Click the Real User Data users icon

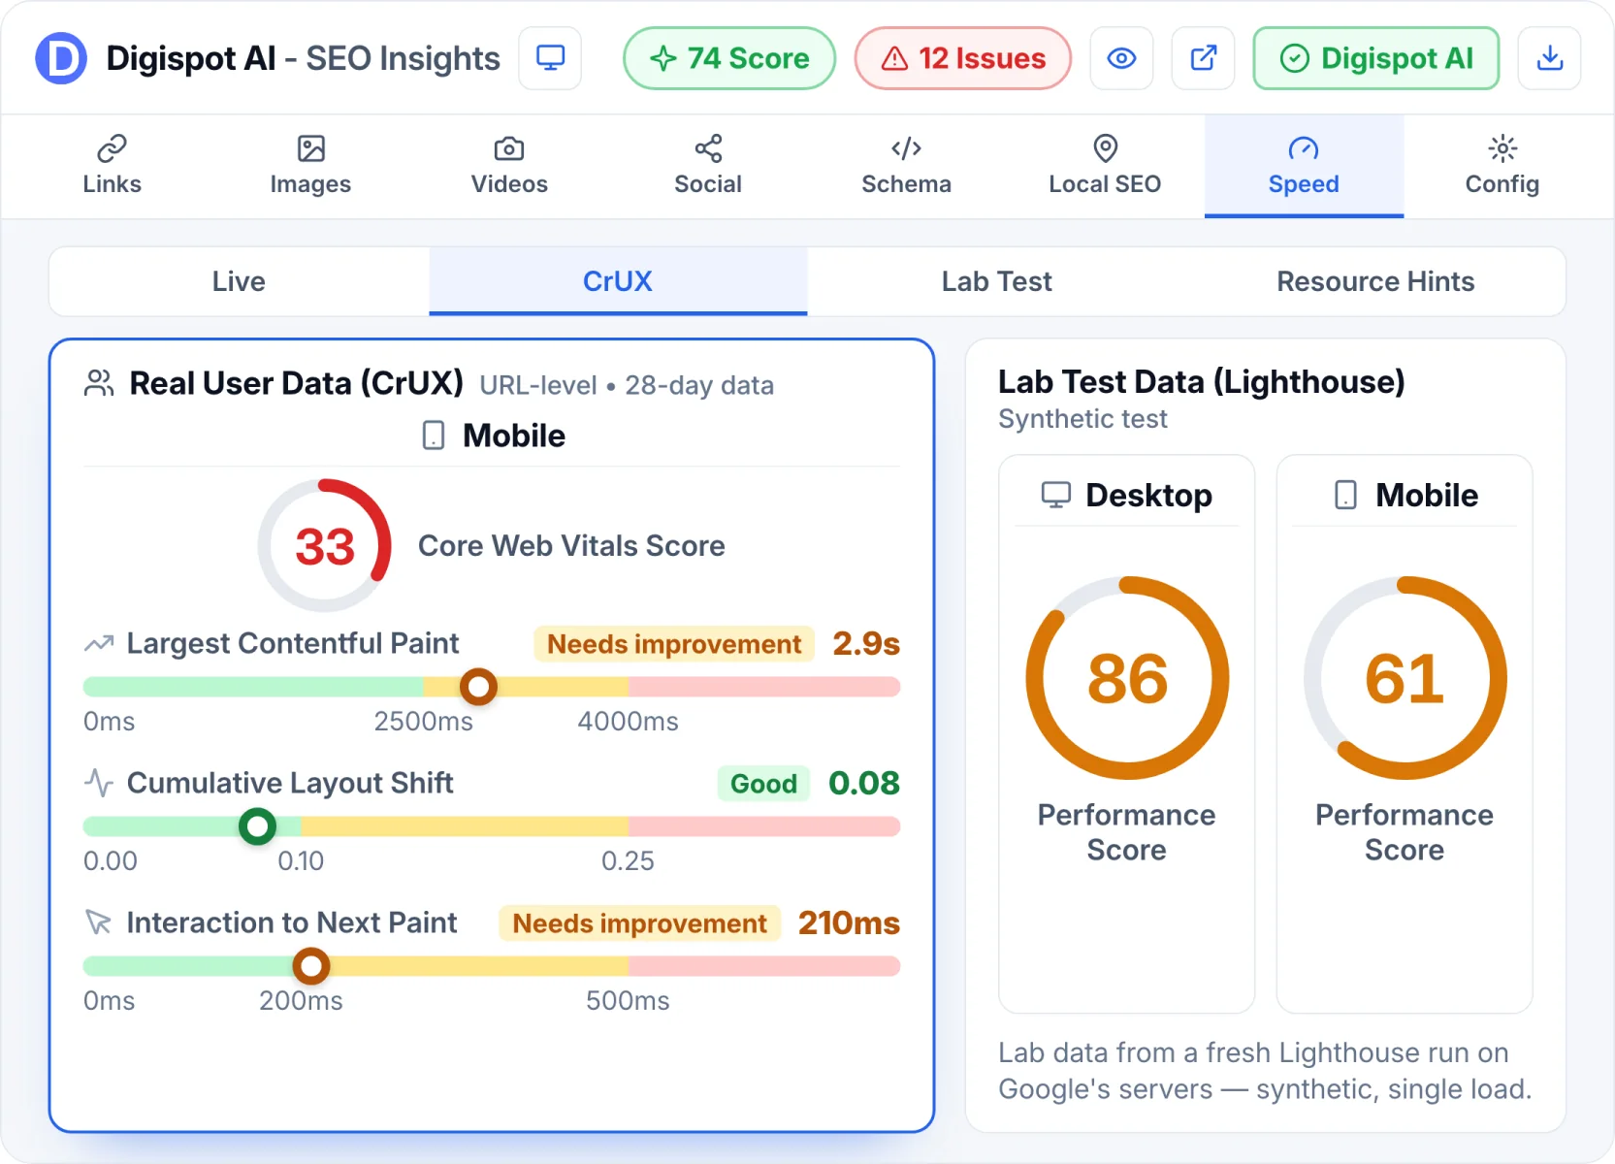(x=99, y=383)
